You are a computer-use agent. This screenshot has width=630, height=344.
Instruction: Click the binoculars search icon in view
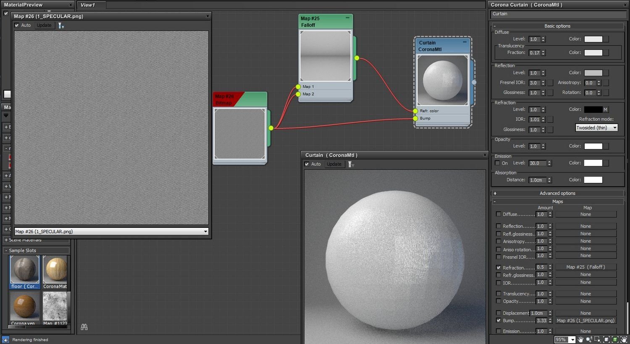[x=84, y=327]
